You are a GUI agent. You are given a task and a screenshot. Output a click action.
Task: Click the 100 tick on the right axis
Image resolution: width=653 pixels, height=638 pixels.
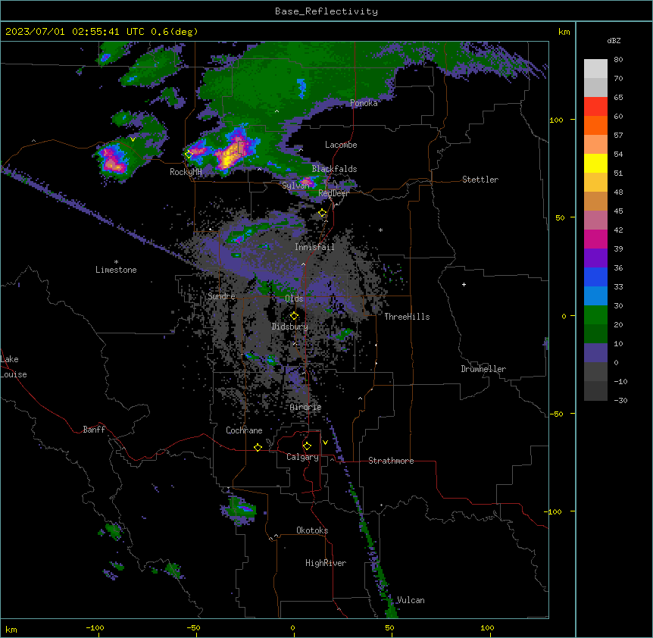click(556, 120)
